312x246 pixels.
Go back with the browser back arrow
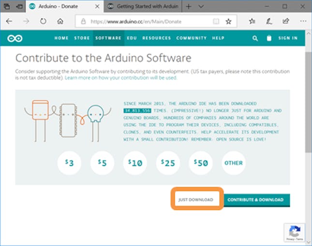click(9, 21)
